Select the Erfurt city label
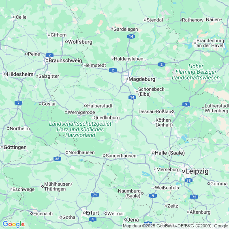 click(92, 213)
